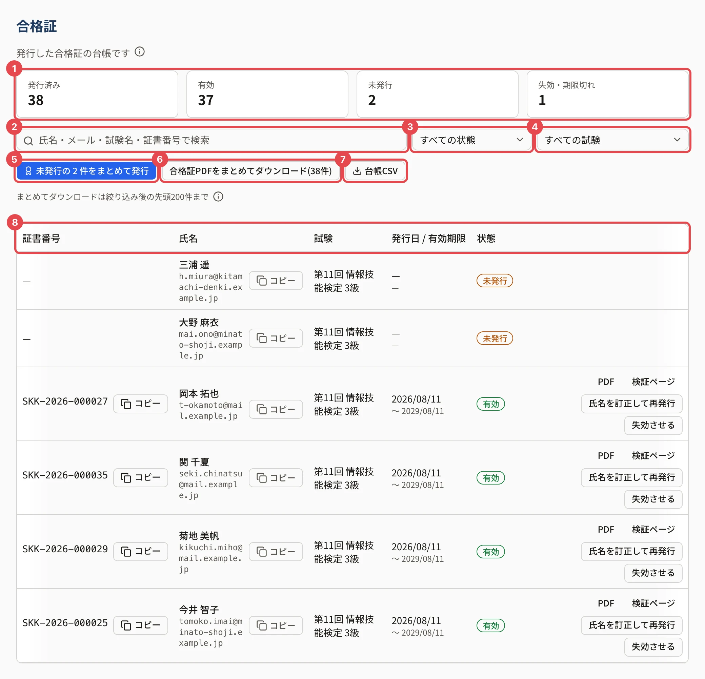Open PDF for 関 千夏's certificate
This screenshot has width=705, height=679.
click(606, 456)
